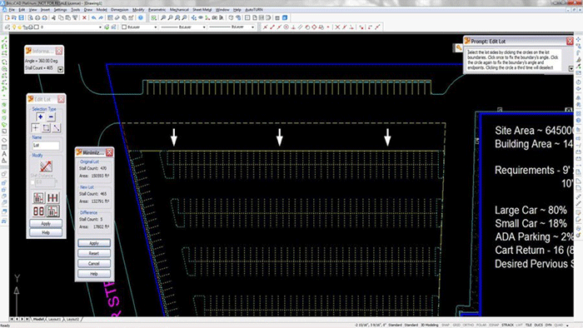Close the Prompt: Edit Lot panel
This screenshot has width=583, height=328.
click(x=570, y=42)
